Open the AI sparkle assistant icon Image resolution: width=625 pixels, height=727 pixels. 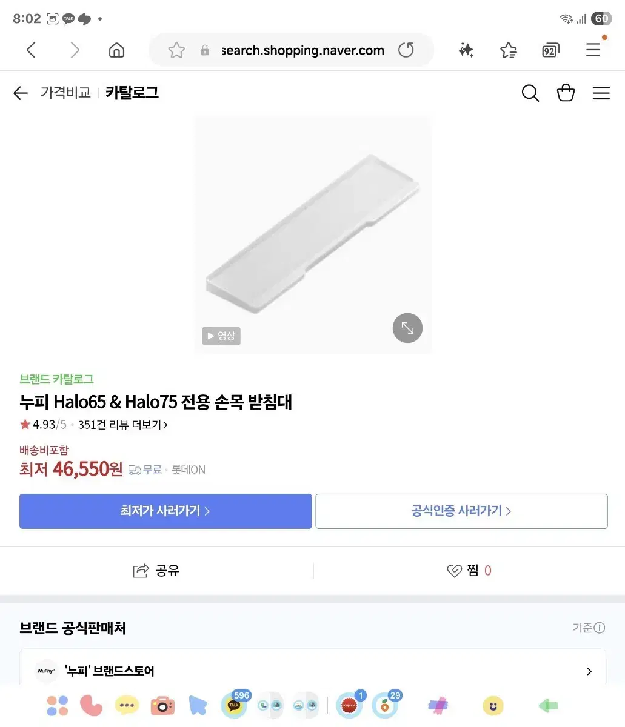pyautogui.click(x=466, y=50)
